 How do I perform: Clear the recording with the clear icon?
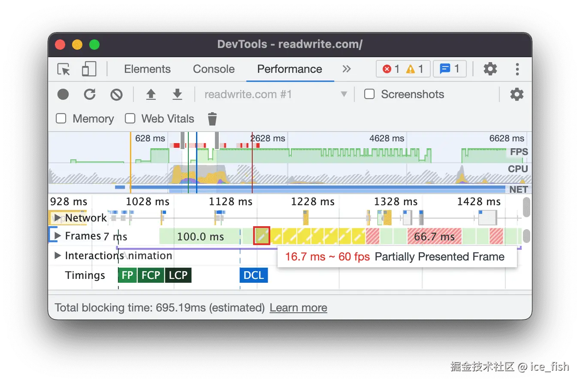(x=116, y=94)
